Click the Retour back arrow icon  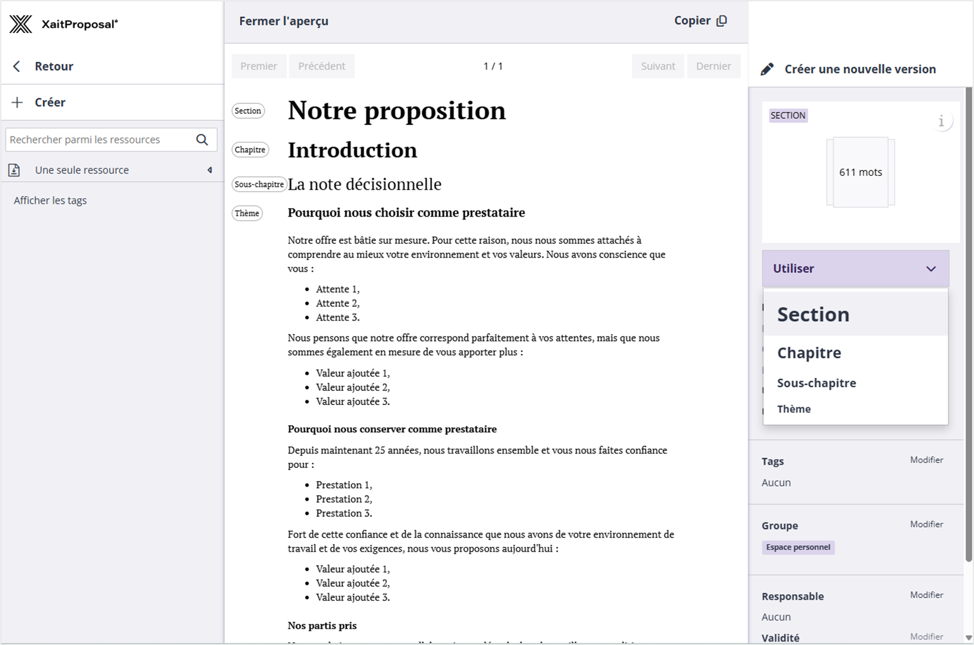click(x=17, y=66)
